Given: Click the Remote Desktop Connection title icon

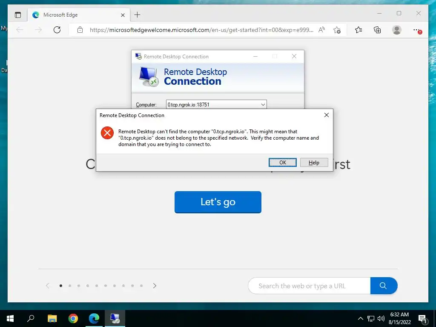Looking at the screenshot, I should (x=138, y=57).
